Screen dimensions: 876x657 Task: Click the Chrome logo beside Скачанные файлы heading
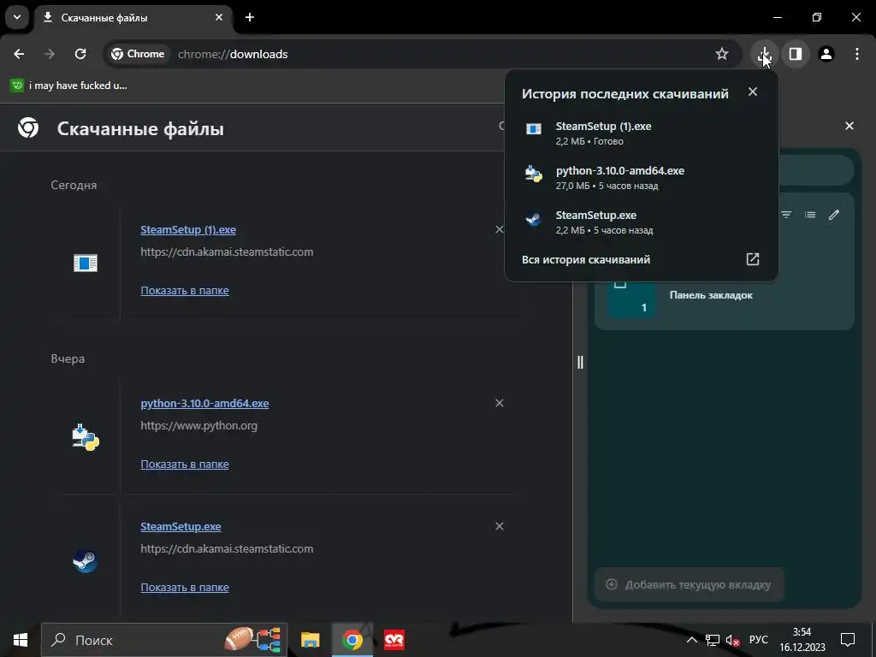pos(28,128)
